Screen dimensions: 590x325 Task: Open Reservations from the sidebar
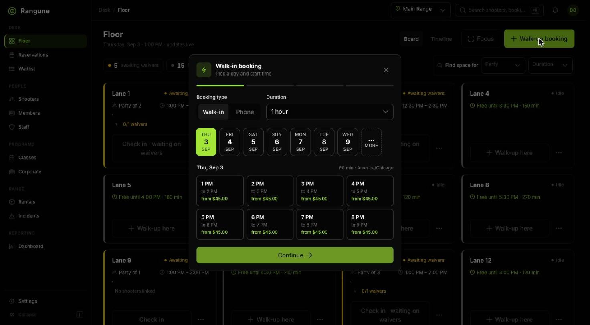(45, 55)
